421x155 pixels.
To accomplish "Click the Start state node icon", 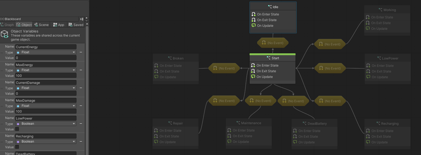I will pos(268,58).
